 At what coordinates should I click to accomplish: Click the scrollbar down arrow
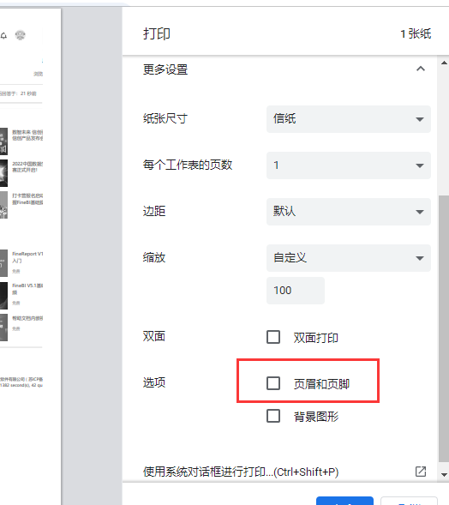click(x=444, y=475)
